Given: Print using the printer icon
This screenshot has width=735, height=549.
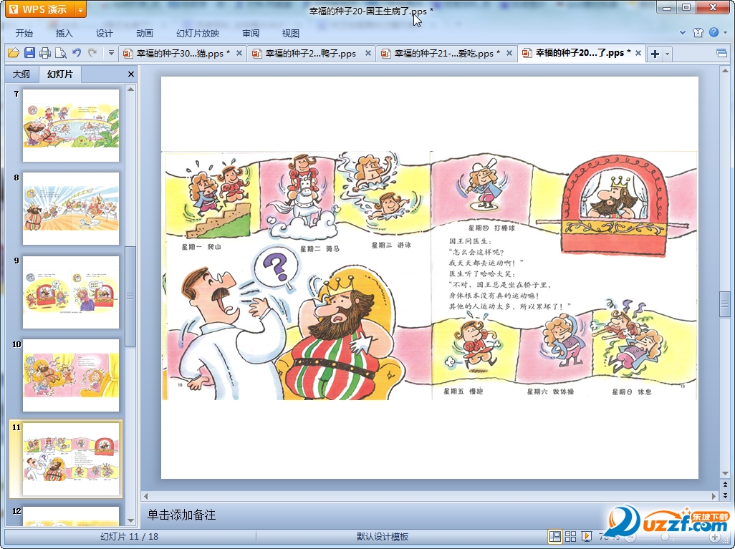Looking at the screenshot, I should click(45, 53).
